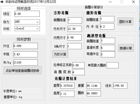Click the 音圈层数 field showing 4
140x104 pixels.
point(79,72)
